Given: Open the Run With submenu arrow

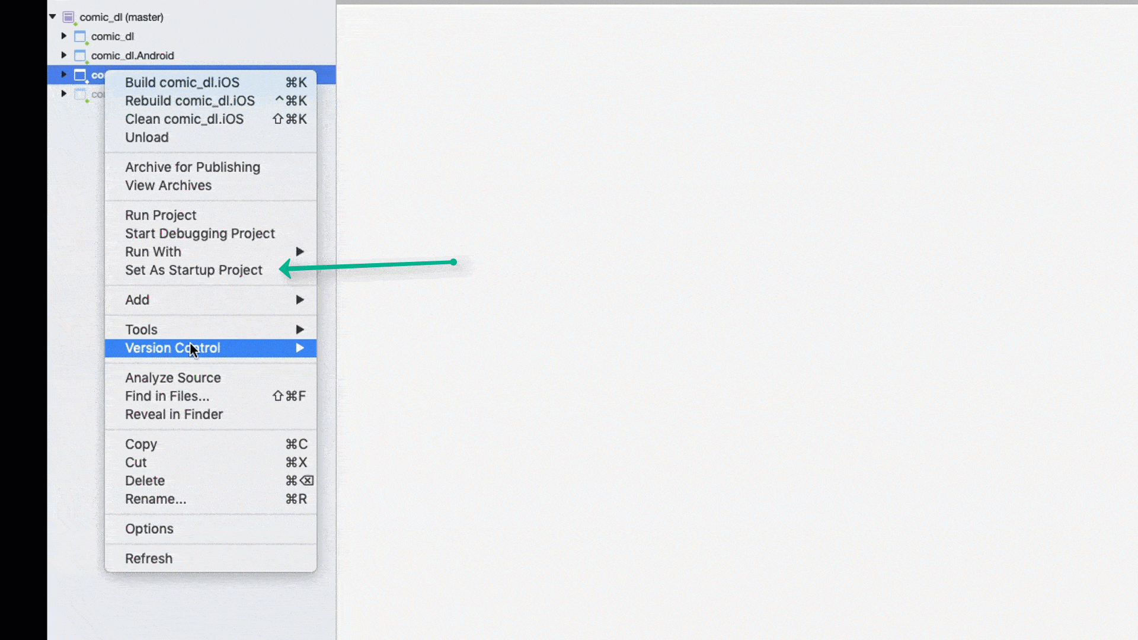Looking at the screenshot, I should 300,252.
